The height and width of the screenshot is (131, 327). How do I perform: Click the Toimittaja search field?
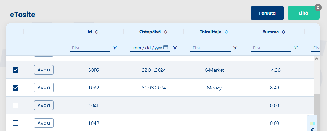tap(210, 48)
